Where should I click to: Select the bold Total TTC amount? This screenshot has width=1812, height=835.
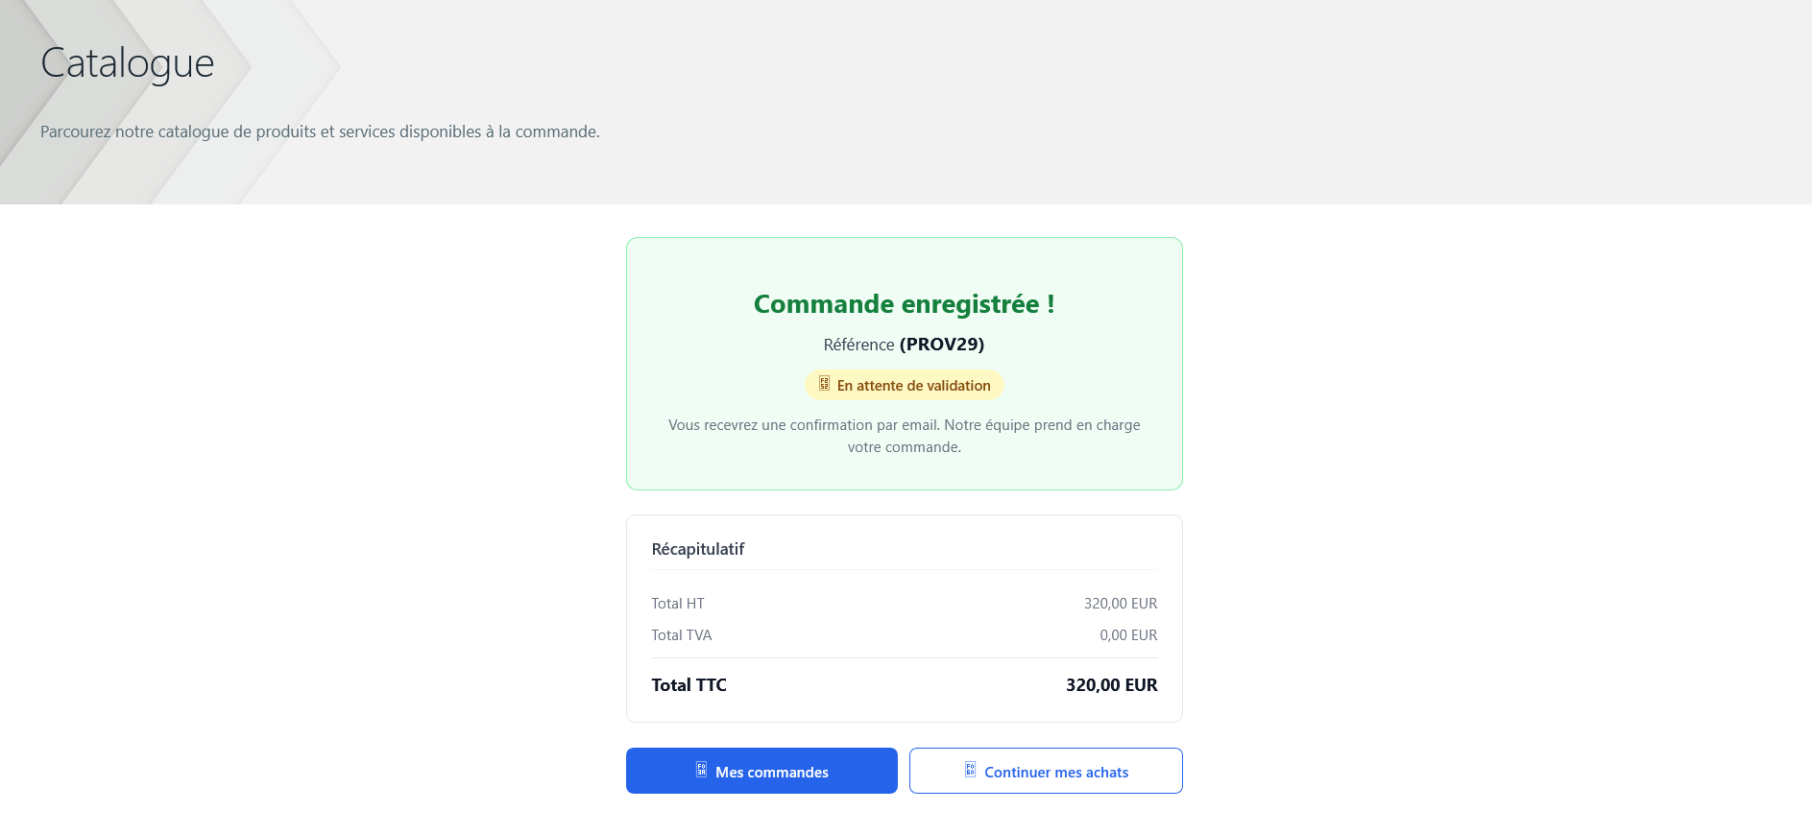[1111, 685]
